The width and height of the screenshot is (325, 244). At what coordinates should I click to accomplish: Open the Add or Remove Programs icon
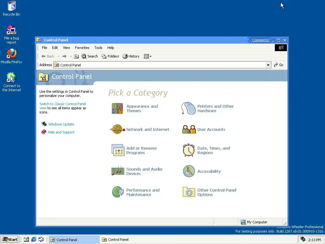118,150
